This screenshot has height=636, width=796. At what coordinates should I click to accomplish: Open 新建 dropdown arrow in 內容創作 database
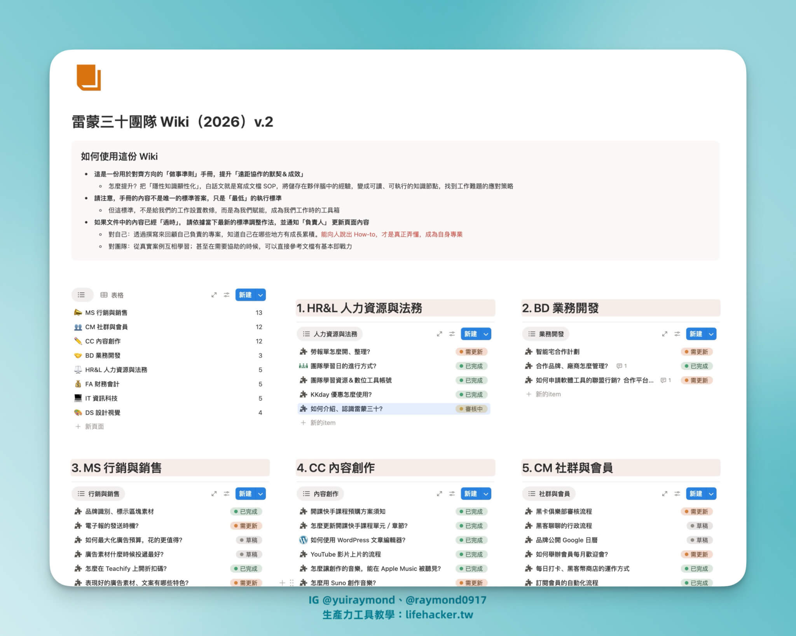[486, 493]
